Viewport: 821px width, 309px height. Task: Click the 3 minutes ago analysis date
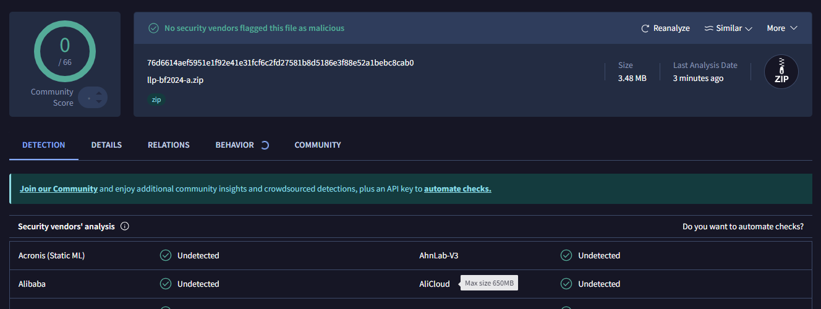tap(698, 78)
